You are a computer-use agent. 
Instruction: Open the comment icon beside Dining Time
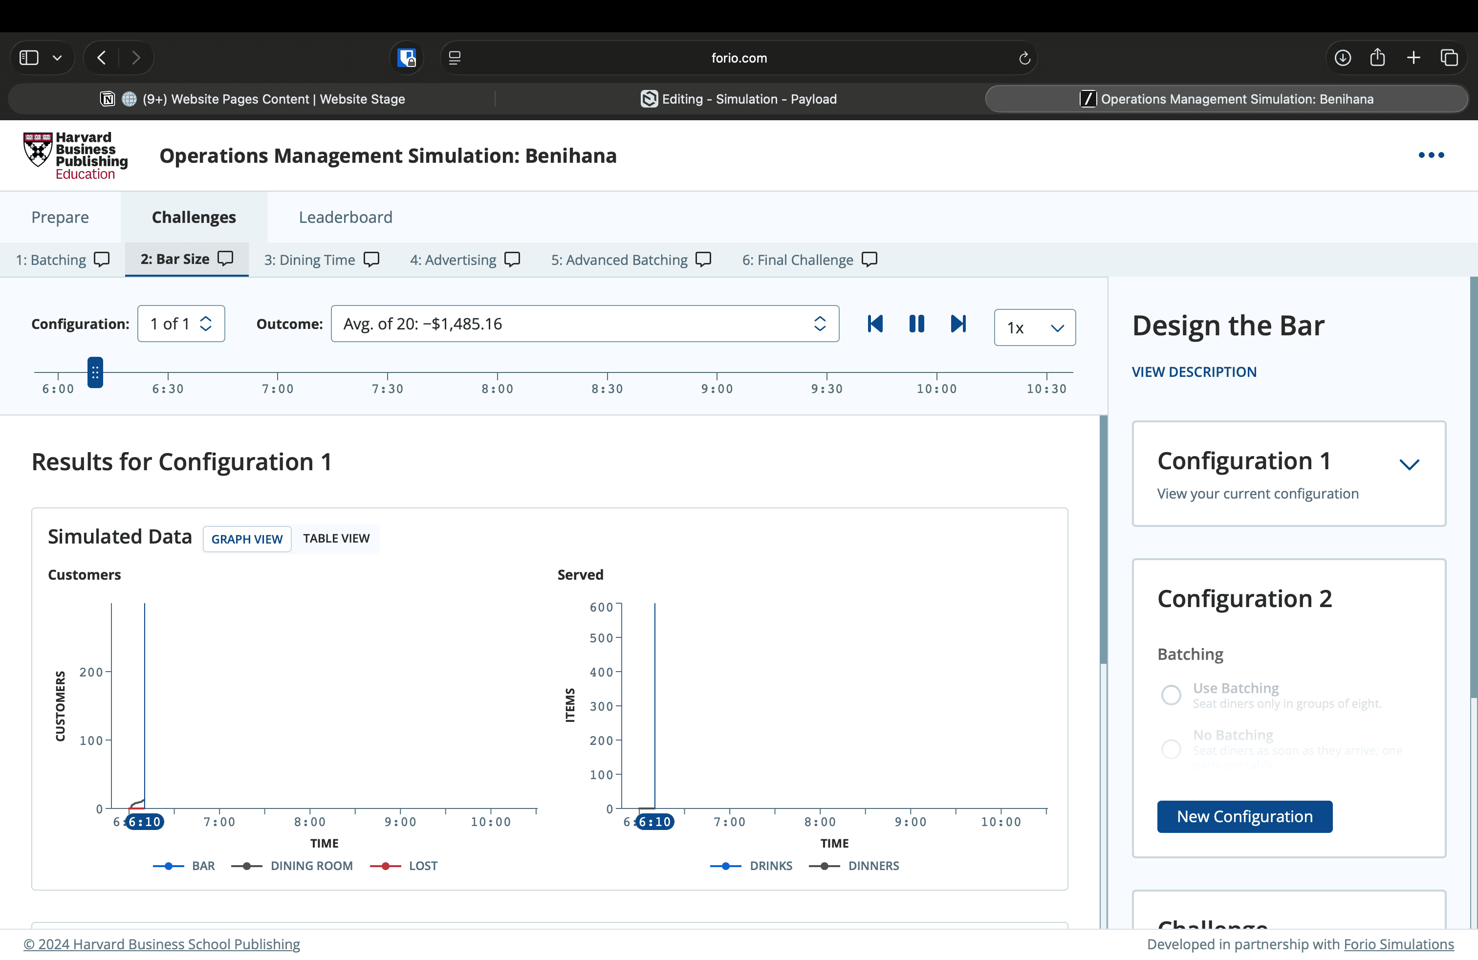click(371, 259)
